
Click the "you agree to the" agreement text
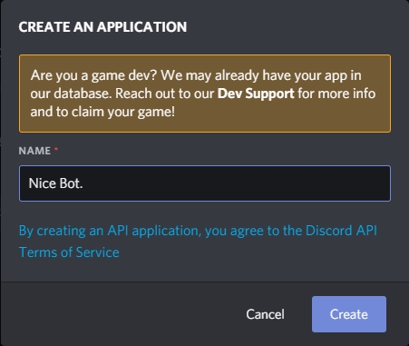252,231
